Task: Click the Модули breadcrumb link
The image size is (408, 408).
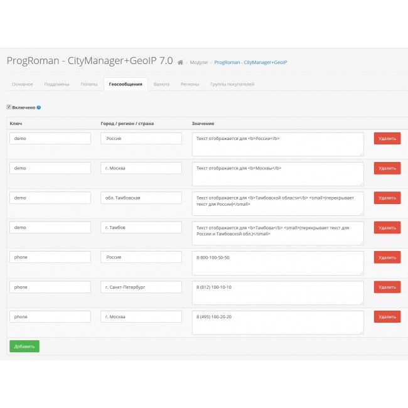Action: pyautogui.click(x=199, y=62)
